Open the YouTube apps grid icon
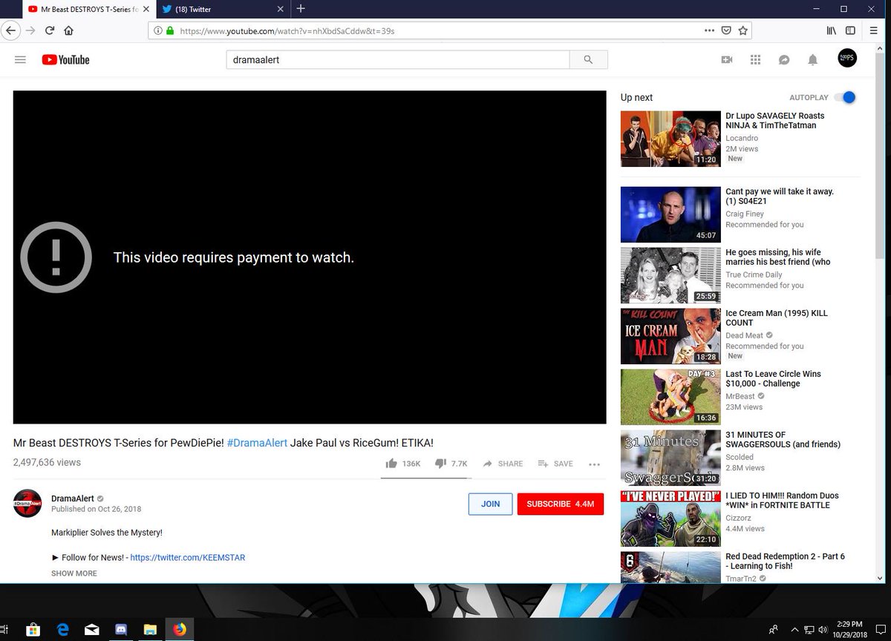Screen dimensions: 891x641 click(x=756, y=60)
